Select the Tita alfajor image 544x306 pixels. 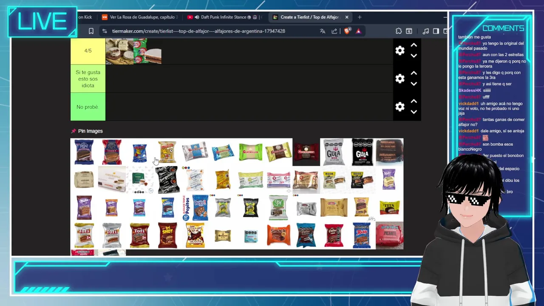pyautogui.click(x=389, y=207)
